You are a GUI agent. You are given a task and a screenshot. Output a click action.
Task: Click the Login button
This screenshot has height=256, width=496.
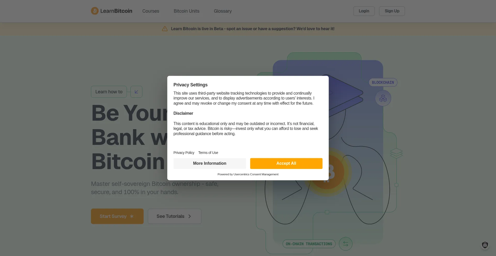click(364, 11)
